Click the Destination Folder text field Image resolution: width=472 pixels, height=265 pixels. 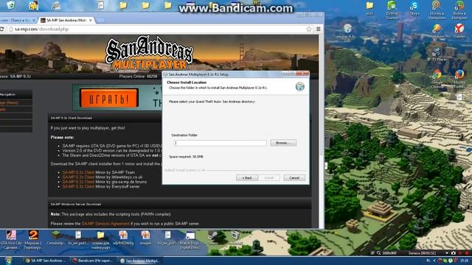(x=220, y=143)
